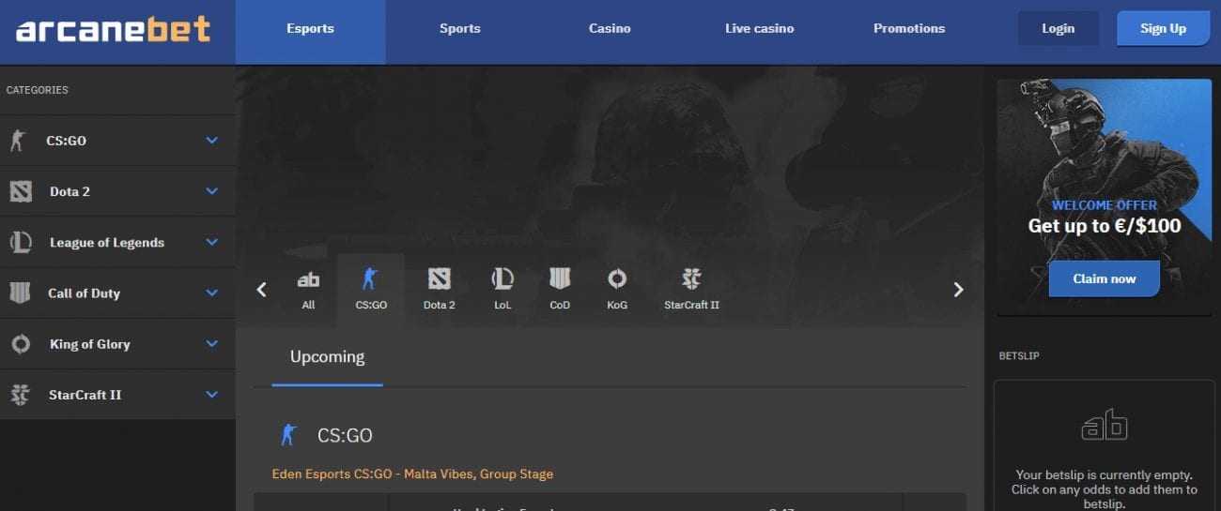This screenshot has height=511, width=1221.
Task: Expand the Call of Duty category chevron
Action: tap(212, 293)
